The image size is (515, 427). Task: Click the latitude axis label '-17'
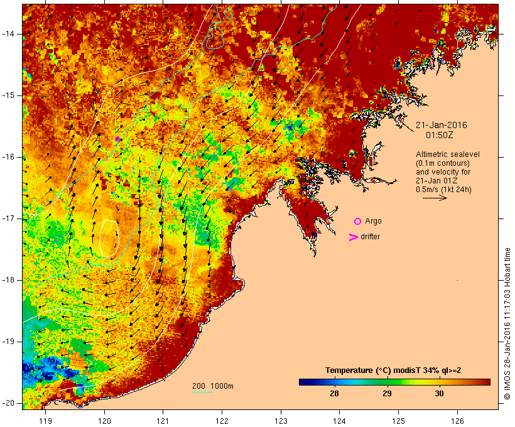click(x=8, y=219)
